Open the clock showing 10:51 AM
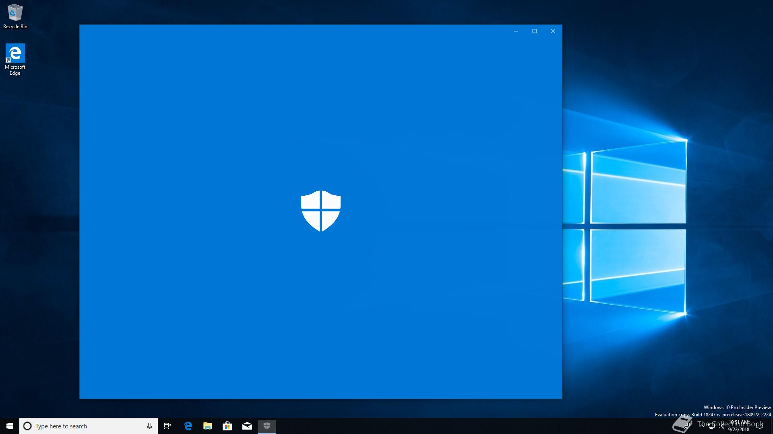Image resolution: width=773 pixels, height=434 pixels. pos(739,426)
